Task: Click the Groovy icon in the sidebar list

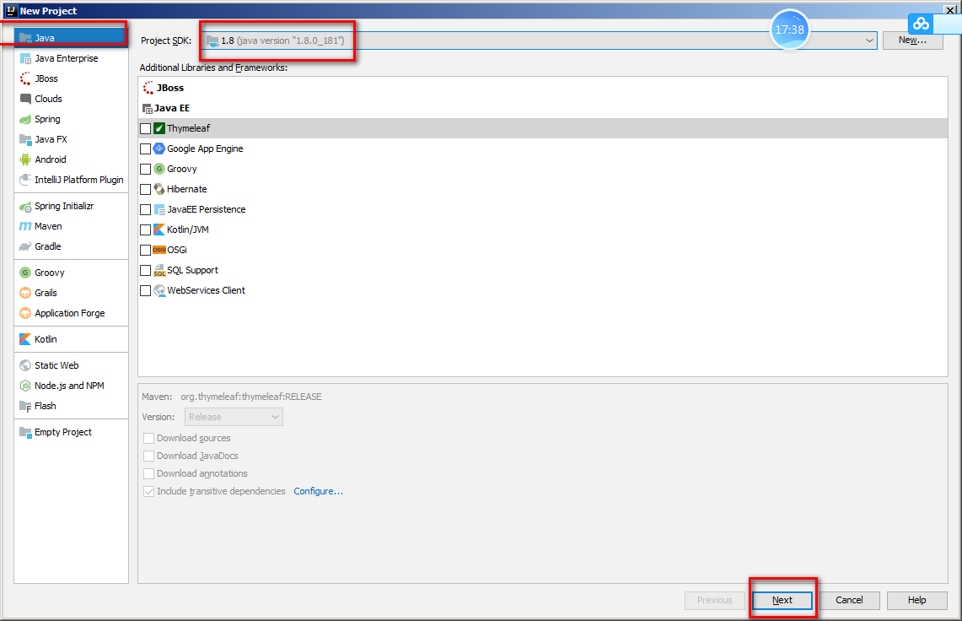Action: [25, 273]
